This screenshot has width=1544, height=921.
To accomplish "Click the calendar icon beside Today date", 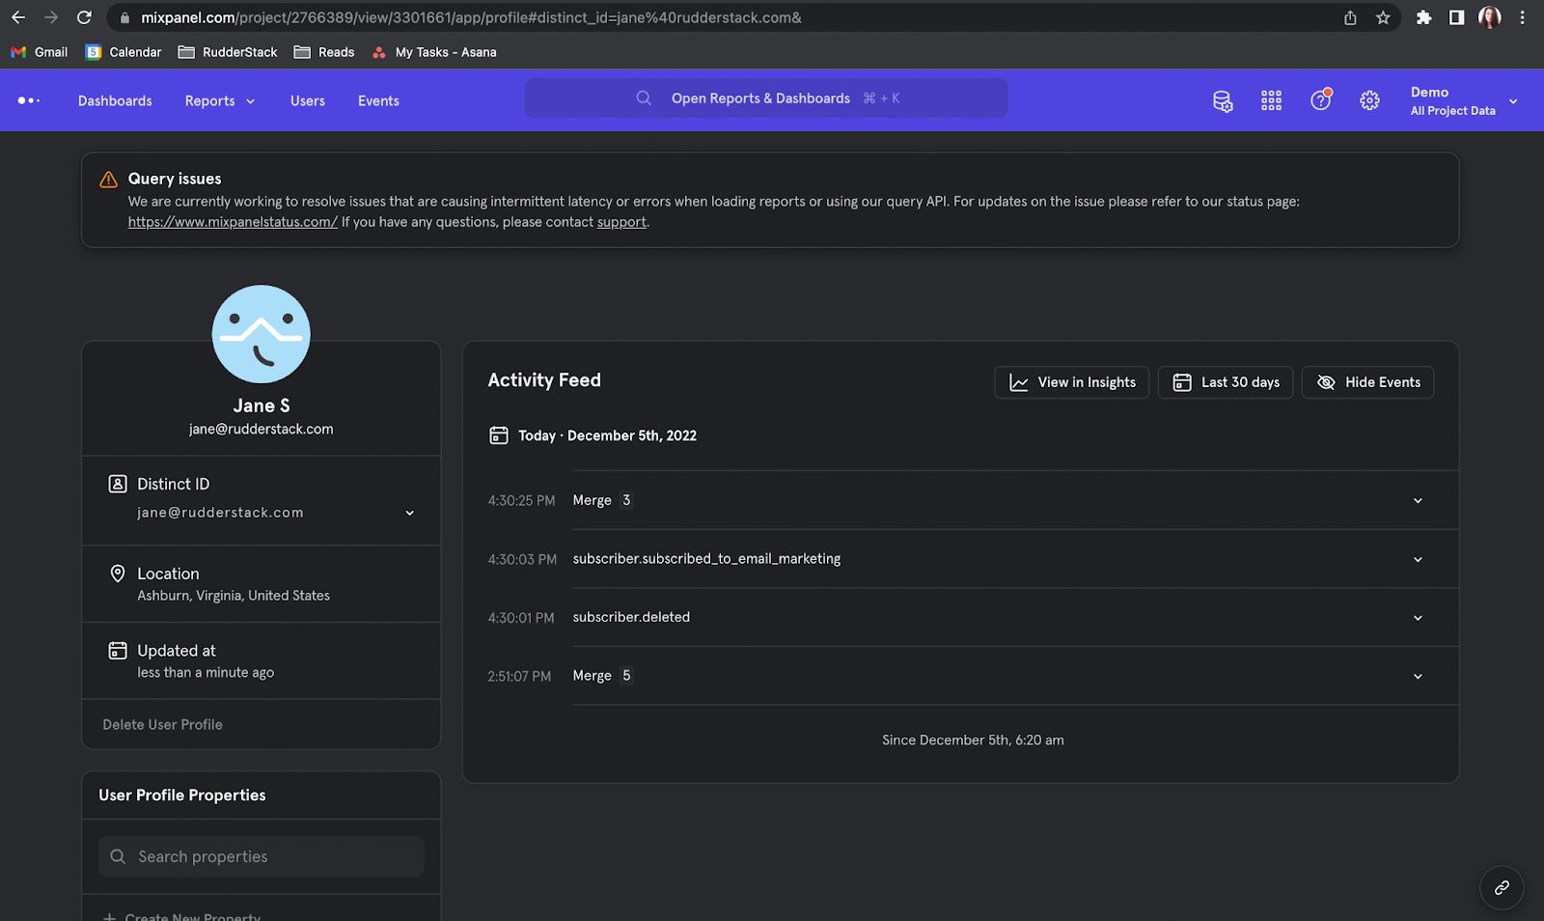I will pyautogui.click(x=498, y=435).
